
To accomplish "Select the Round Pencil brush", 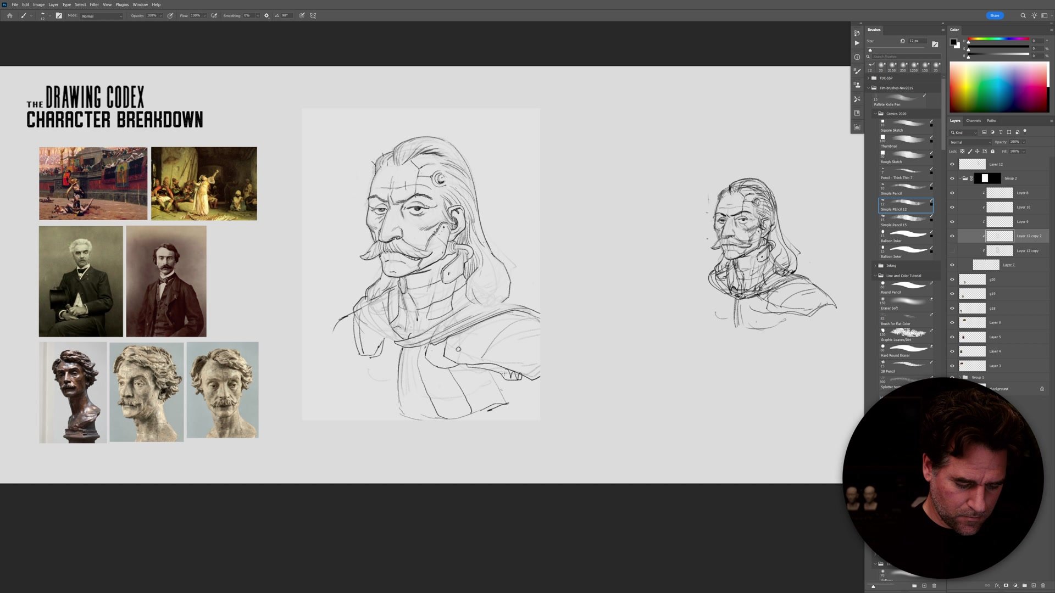I will 905,287.
